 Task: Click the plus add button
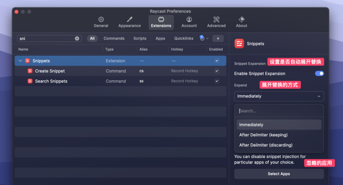point(218,38)
